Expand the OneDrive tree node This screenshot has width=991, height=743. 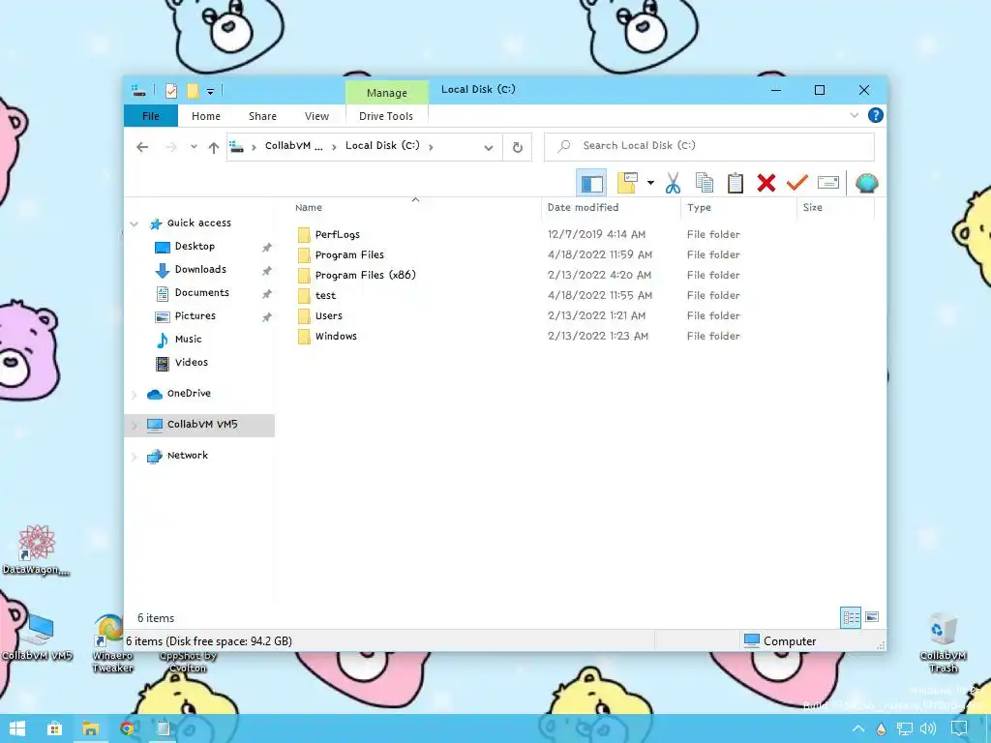(x=134, y=395)
